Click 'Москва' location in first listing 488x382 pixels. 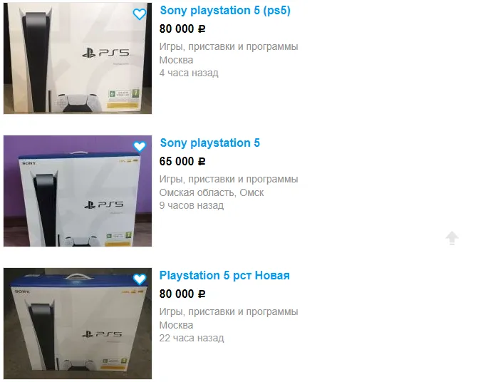click(176, 60)
